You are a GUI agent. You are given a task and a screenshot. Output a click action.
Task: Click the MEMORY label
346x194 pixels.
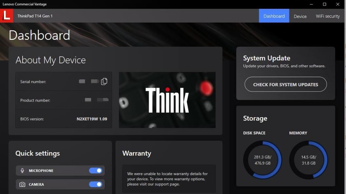[298, 133]
